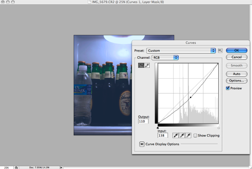Click the Cancel button

237,57
